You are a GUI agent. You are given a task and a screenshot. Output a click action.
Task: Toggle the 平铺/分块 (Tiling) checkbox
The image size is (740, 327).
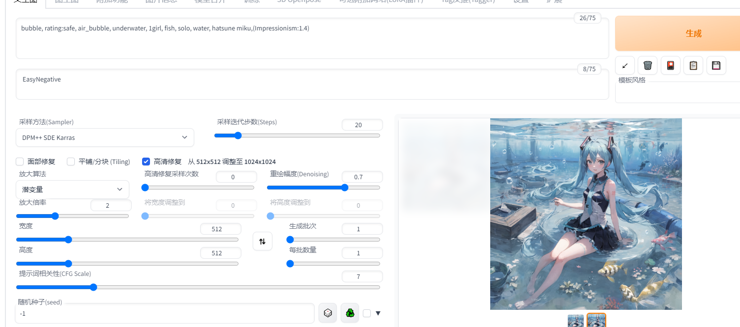click(x=71, y=162)
